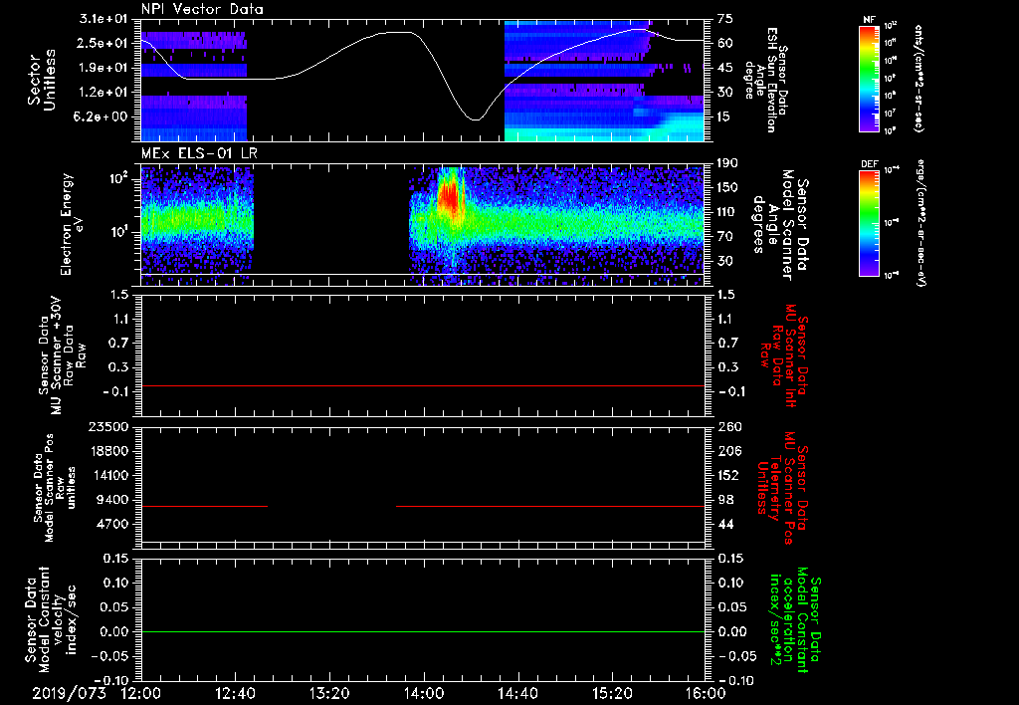The width and height of the screenshot is (1019, 705).
Task: Click the NF color scale bar
Action: 870,79
